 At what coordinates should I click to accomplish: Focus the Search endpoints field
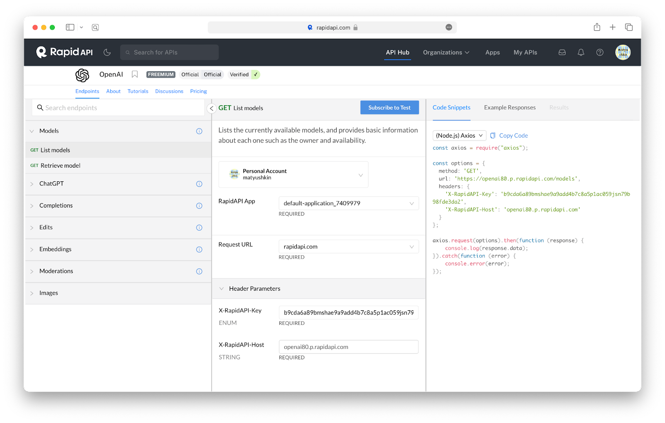(x=118, y=108)
